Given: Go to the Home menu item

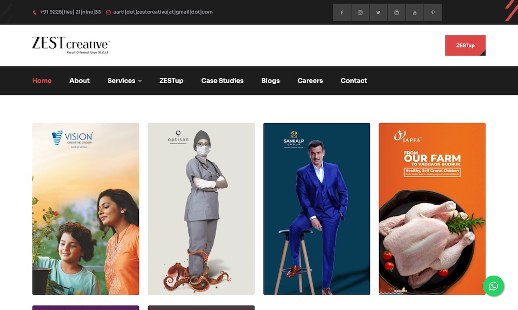Looking at the screenshot, I should (42, 81).
